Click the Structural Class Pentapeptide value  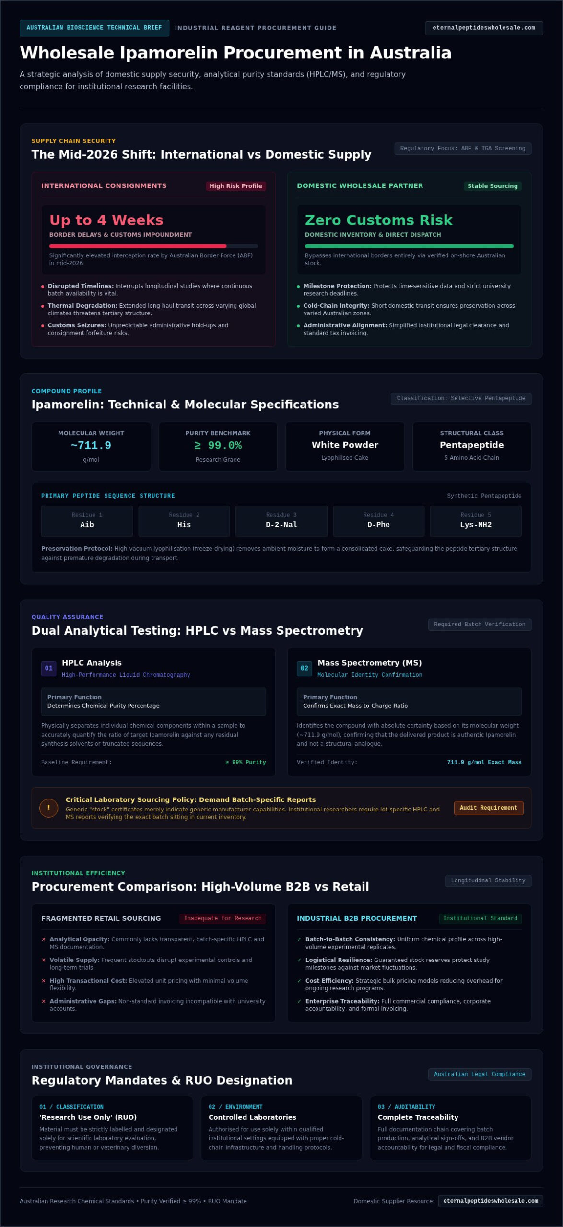point(472,445)
